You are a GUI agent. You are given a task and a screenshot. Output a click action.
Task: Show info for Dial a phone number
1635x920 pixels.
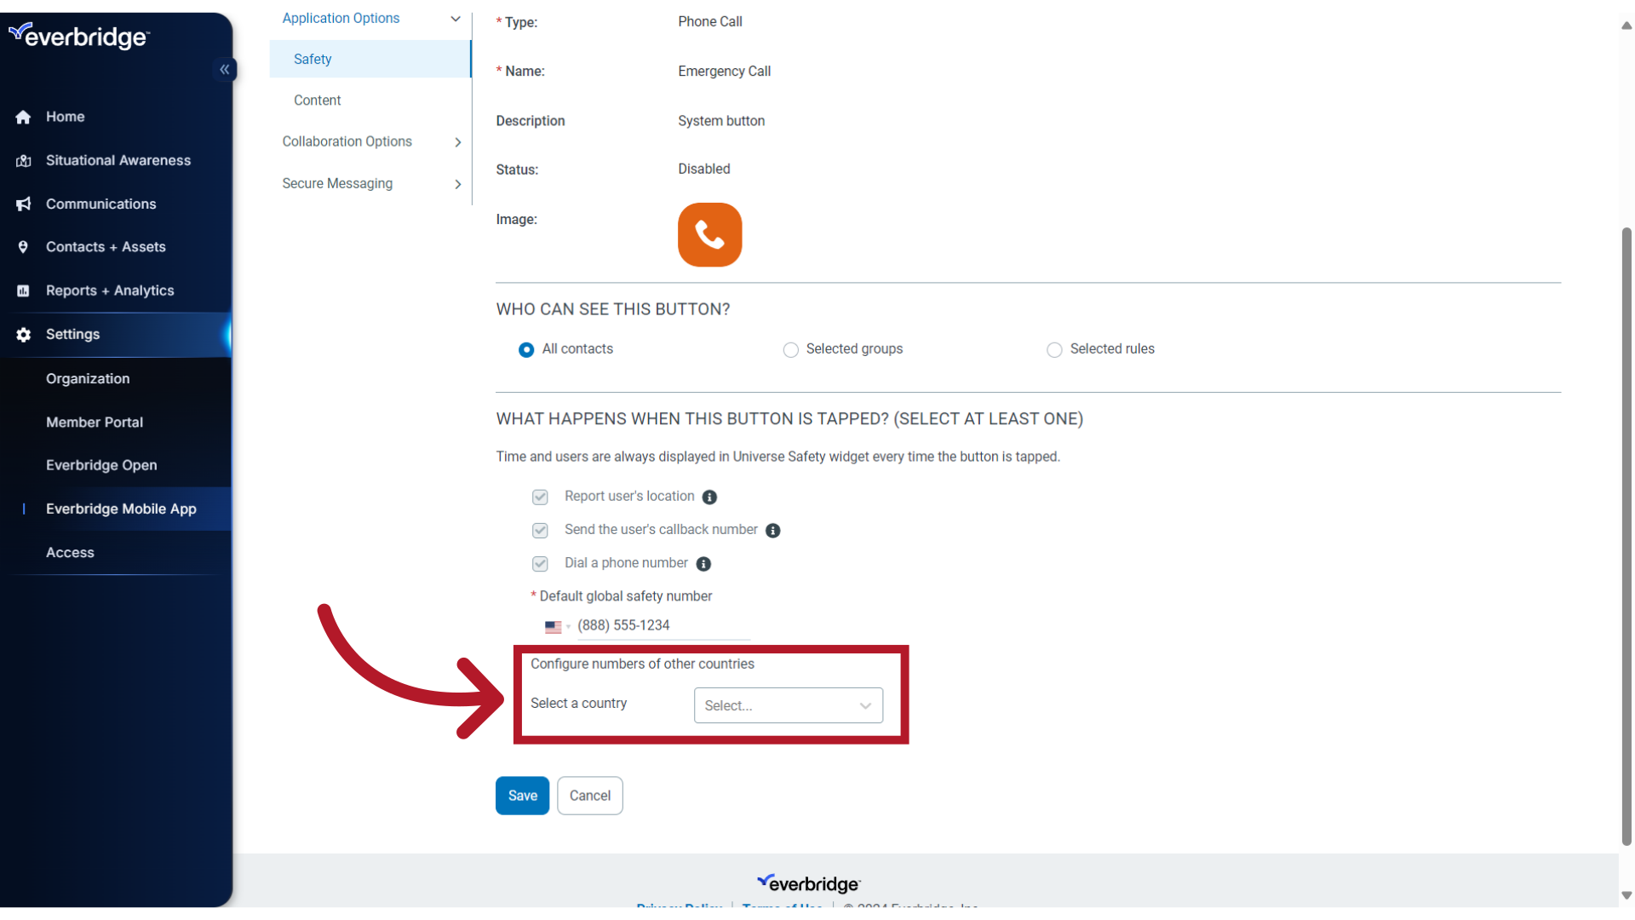703,564
